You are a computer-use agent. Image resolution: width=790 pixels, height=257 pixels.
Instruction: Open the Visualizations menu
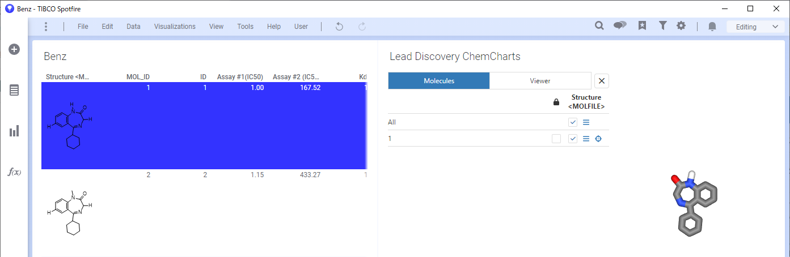click(175, 27)
